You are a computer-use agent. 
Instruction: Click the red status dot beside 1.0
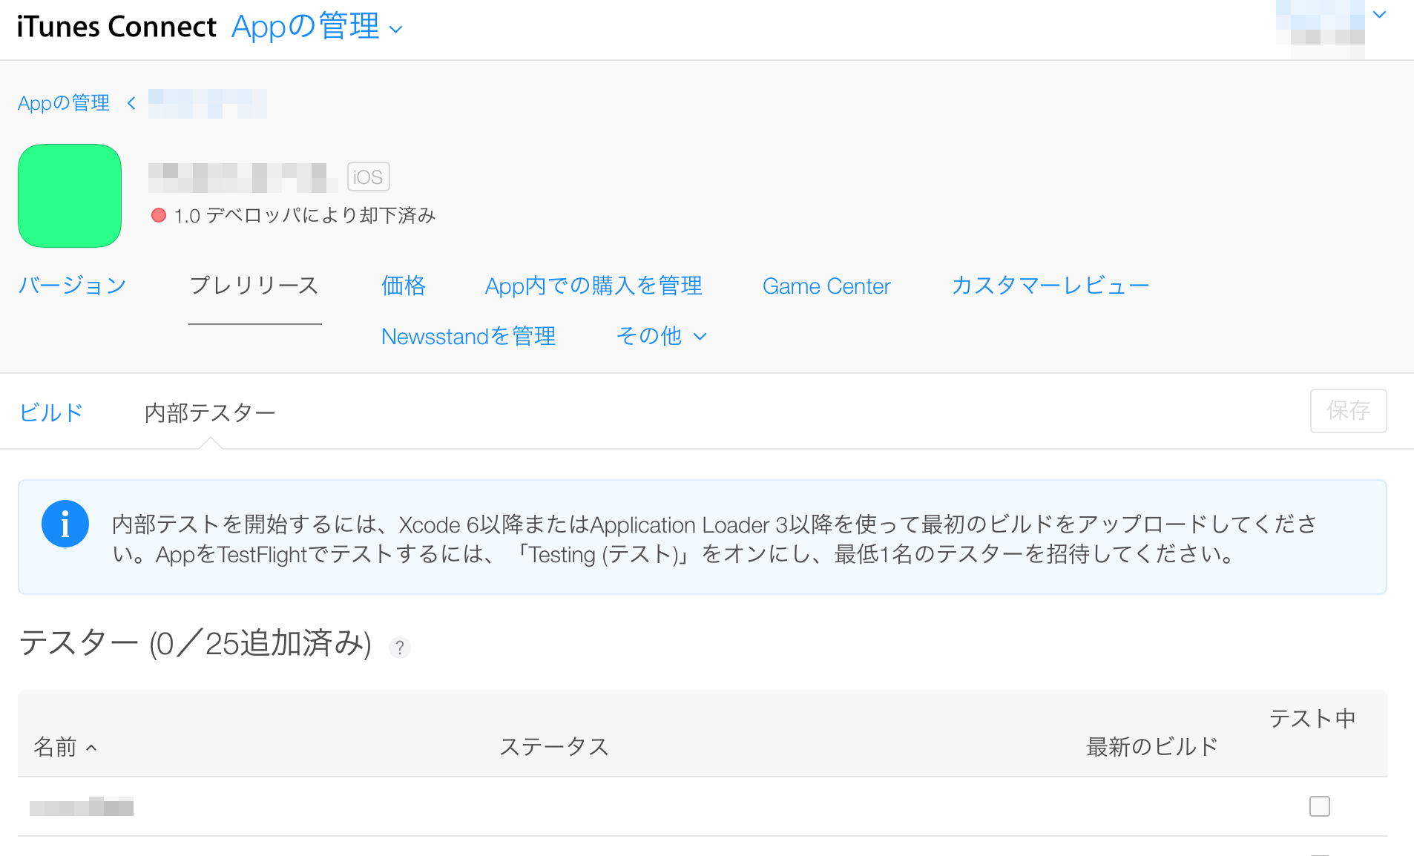158,215
